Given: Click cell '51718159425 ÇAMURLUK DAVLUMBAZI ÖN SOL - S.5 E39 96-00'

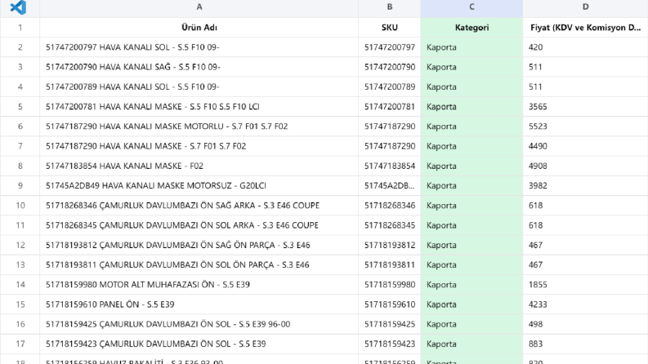Looking at the screenshot, I should coord(199,324).
